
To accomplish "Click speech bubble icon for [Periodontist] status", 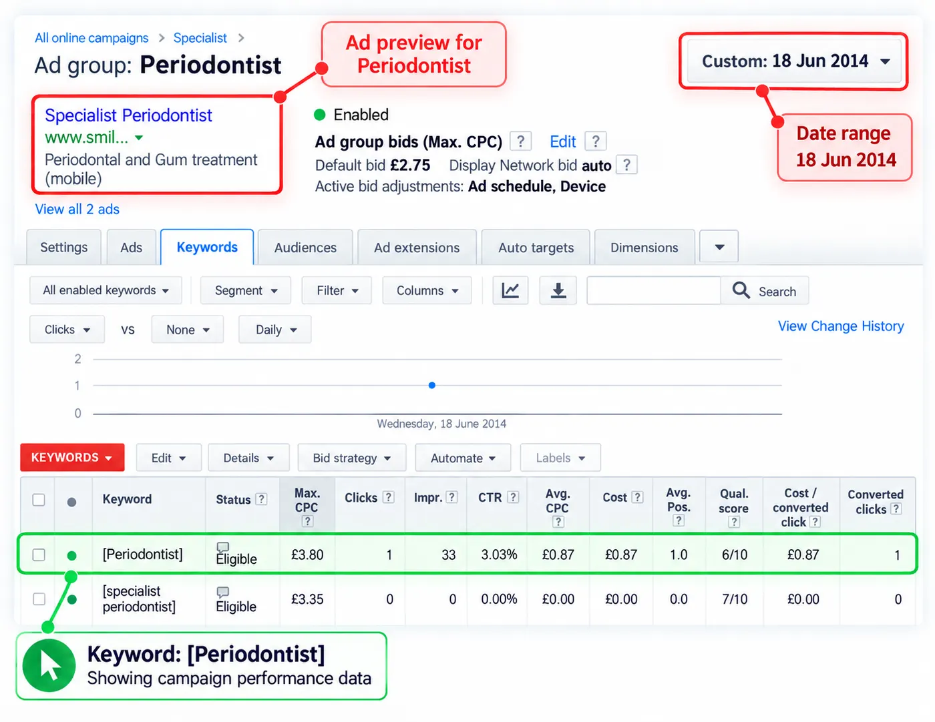I will 223,547.
